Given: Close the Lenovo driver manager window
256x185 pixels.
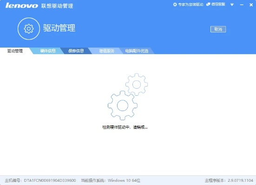Looking at the screenshot, I should click(x=251, y=5).
